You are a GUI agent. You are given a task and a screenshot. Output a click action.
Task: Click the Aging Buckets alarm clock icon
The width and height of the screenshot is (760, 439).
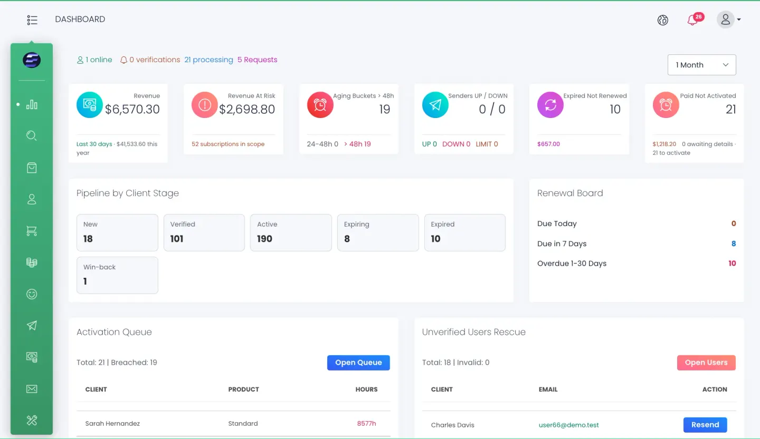320,105
